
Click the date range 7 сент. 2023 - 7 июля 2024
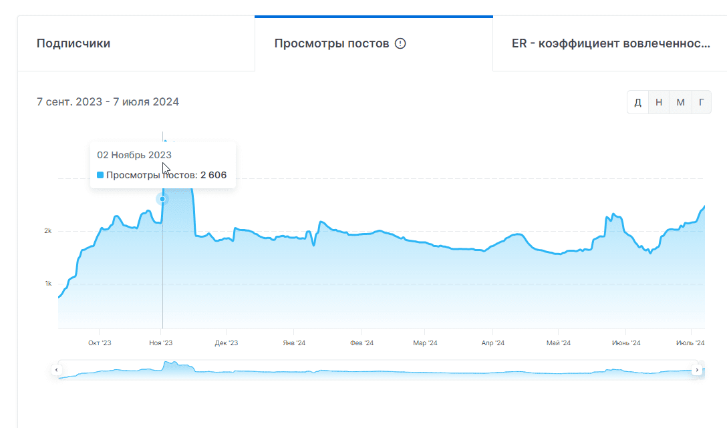click(x=108, y=102)
